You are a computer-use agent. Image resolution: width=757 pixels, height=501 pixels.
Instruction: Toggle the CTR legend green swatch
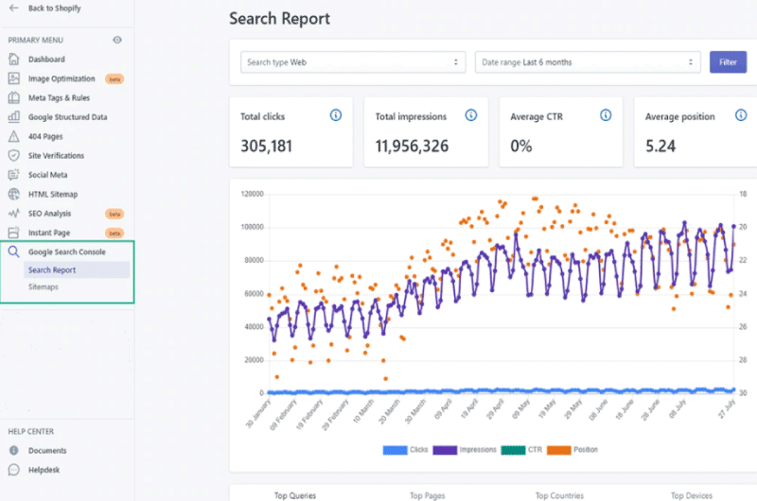513,450
